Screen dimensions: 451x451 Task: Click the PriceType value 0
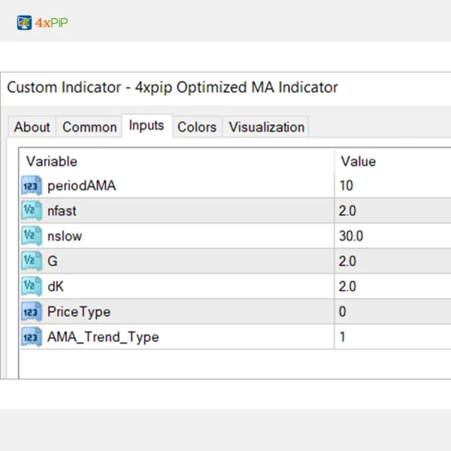pos(343,312)
